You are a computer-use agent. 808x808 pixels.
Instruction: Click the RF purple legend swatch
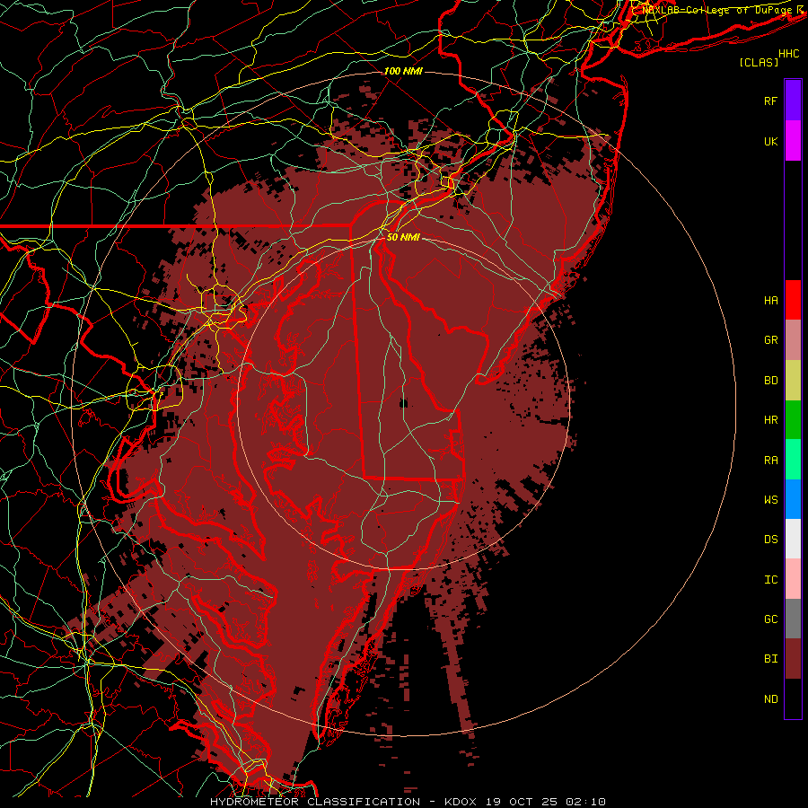793,101
